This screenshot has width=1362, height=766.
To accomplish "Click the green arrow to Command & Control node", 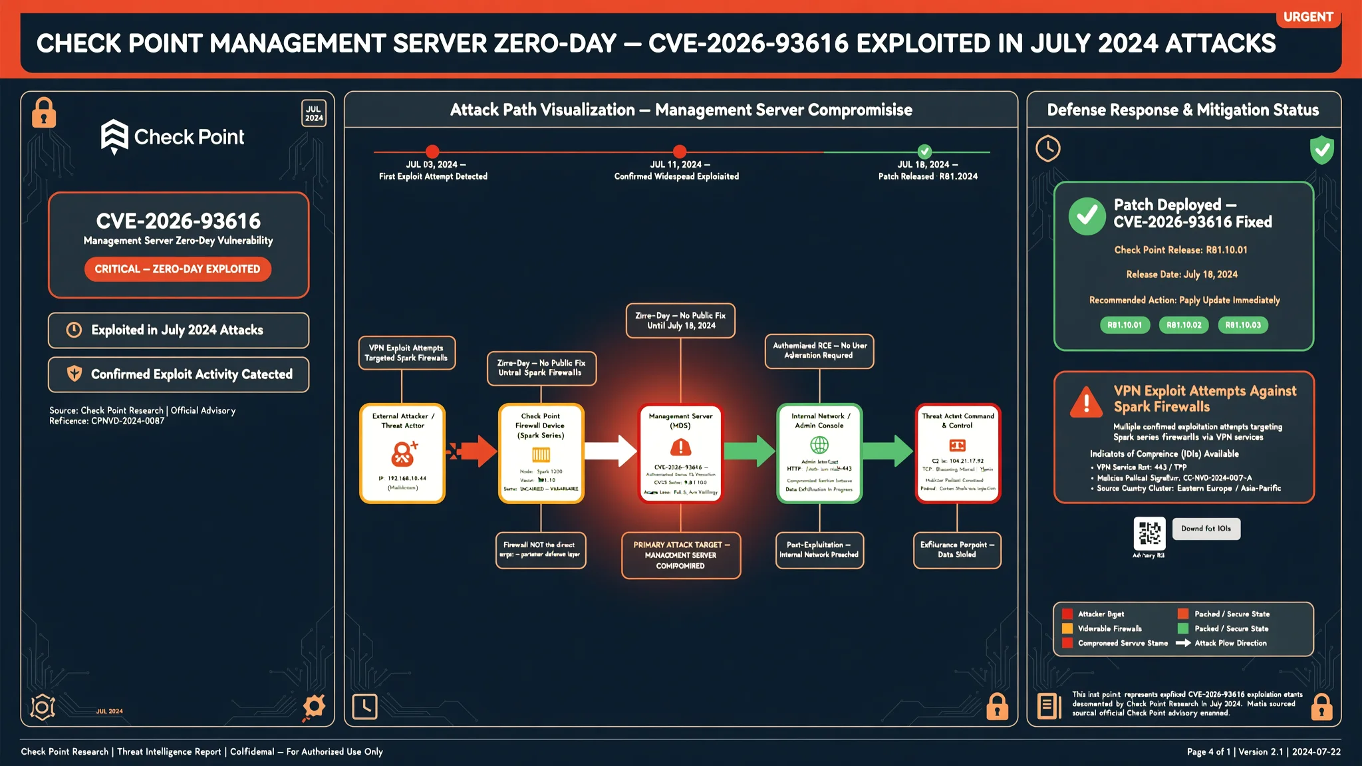I will click(888, 451).
